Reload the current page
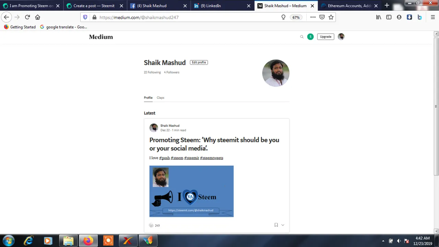Viewport: 439px width, 247px height. coord(27,17)
